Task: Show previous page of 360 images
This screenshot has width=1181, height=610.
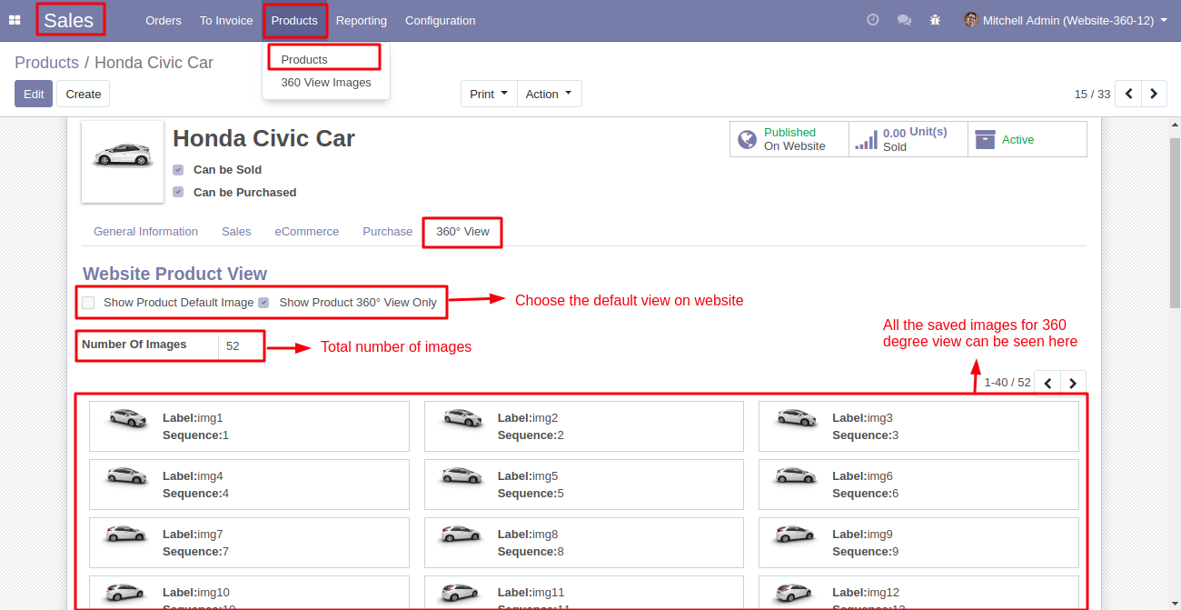Action: click(x=1047, y=383)
